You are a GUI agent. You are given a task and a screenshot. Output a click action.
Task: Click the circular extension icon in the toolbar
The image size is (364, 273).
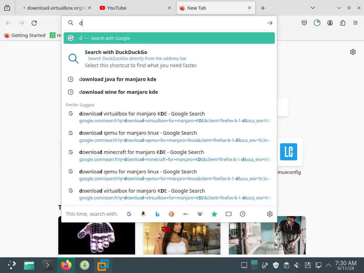coord(317,23)
